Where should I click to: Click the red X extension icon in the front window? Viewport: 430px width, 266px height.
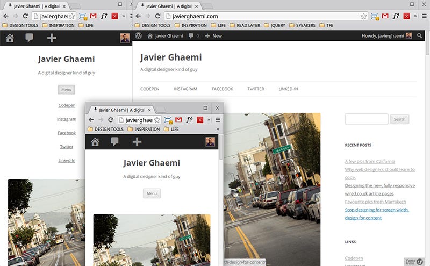[200, 120]
